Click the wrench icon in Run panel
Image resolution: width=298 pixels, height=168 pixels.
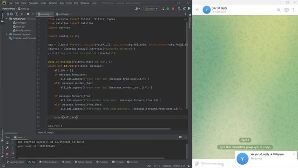pyautogui.click(x=7, y=147)
